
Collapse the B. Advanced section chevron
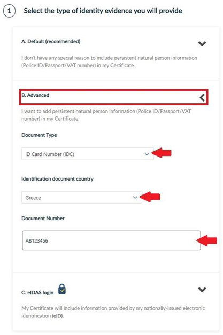[202, 97]
